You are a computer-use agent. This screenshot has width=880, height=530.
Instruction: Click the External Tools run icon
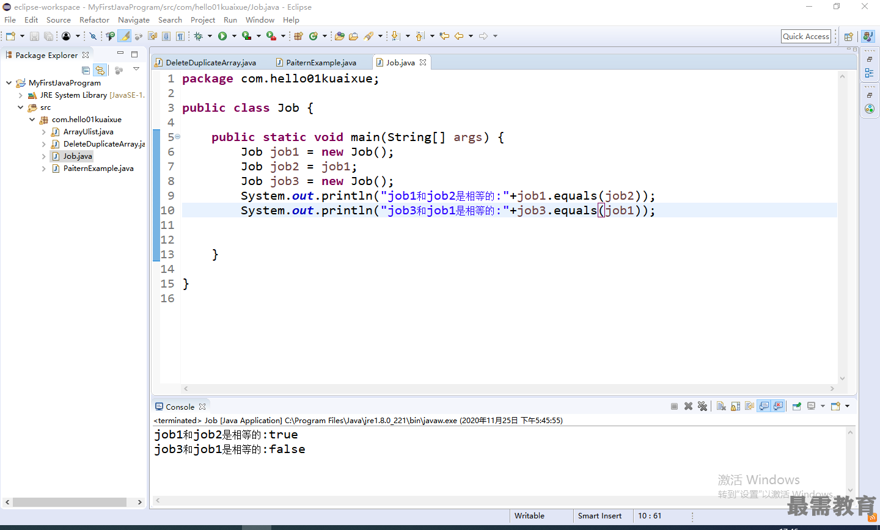pyautogui.click(x=271, y=36)
